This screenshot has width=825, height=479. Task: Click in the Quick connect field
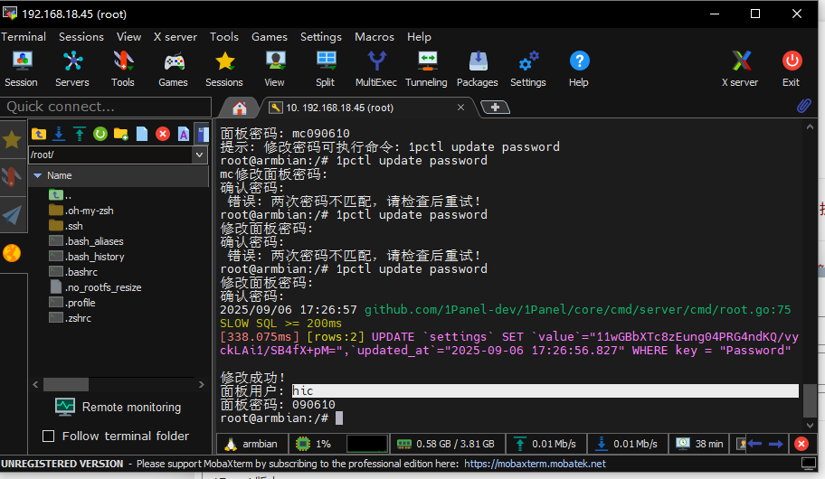click(x=106, y=107)
